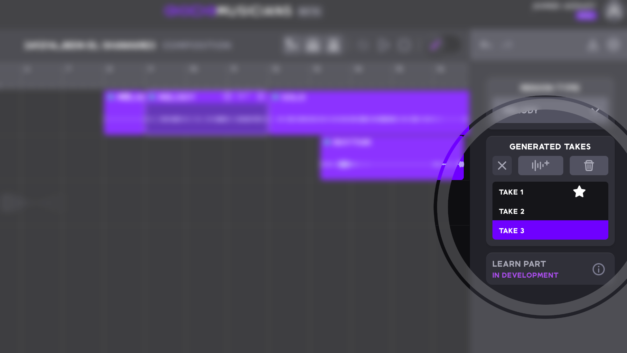Delete take using the trash icon
The width and height of the screenshot is (627, 353).
point(589,166)
